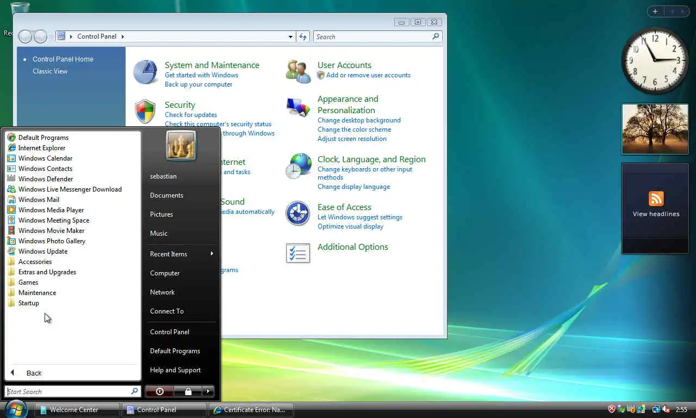Click the Windows Mail envelope icon
The width and height of the screenshot is (696, 418).
11,200
